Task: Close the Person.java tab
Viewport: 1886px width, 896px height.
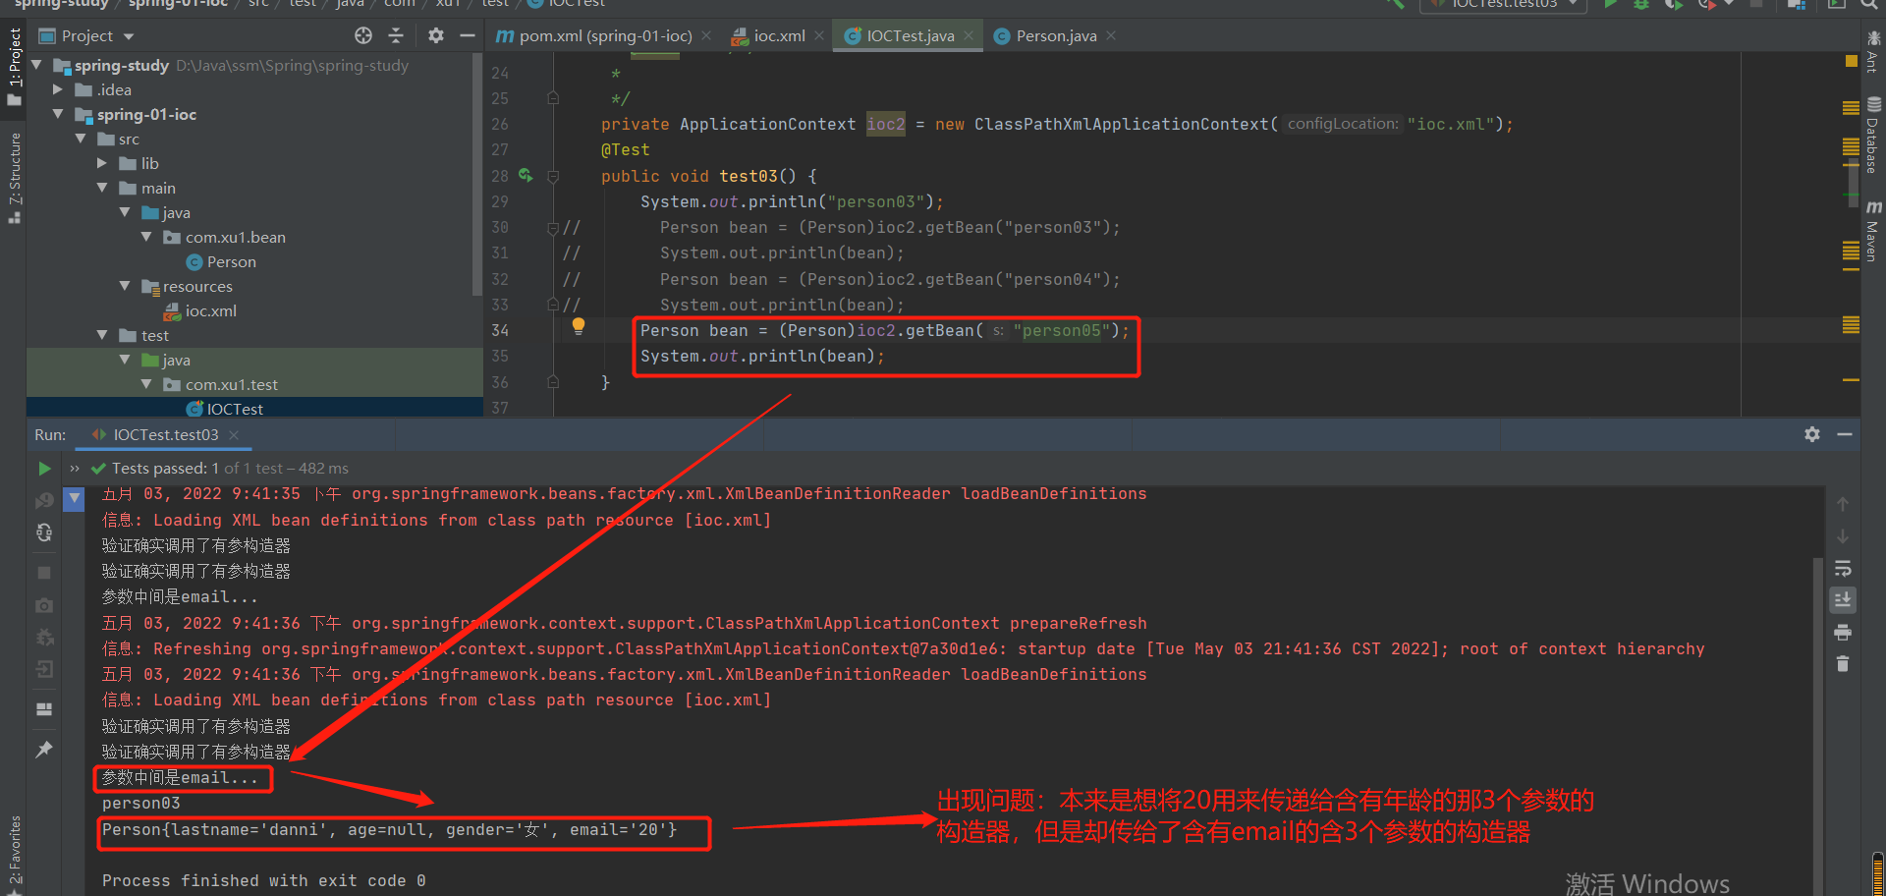Action: [1111, 35]
